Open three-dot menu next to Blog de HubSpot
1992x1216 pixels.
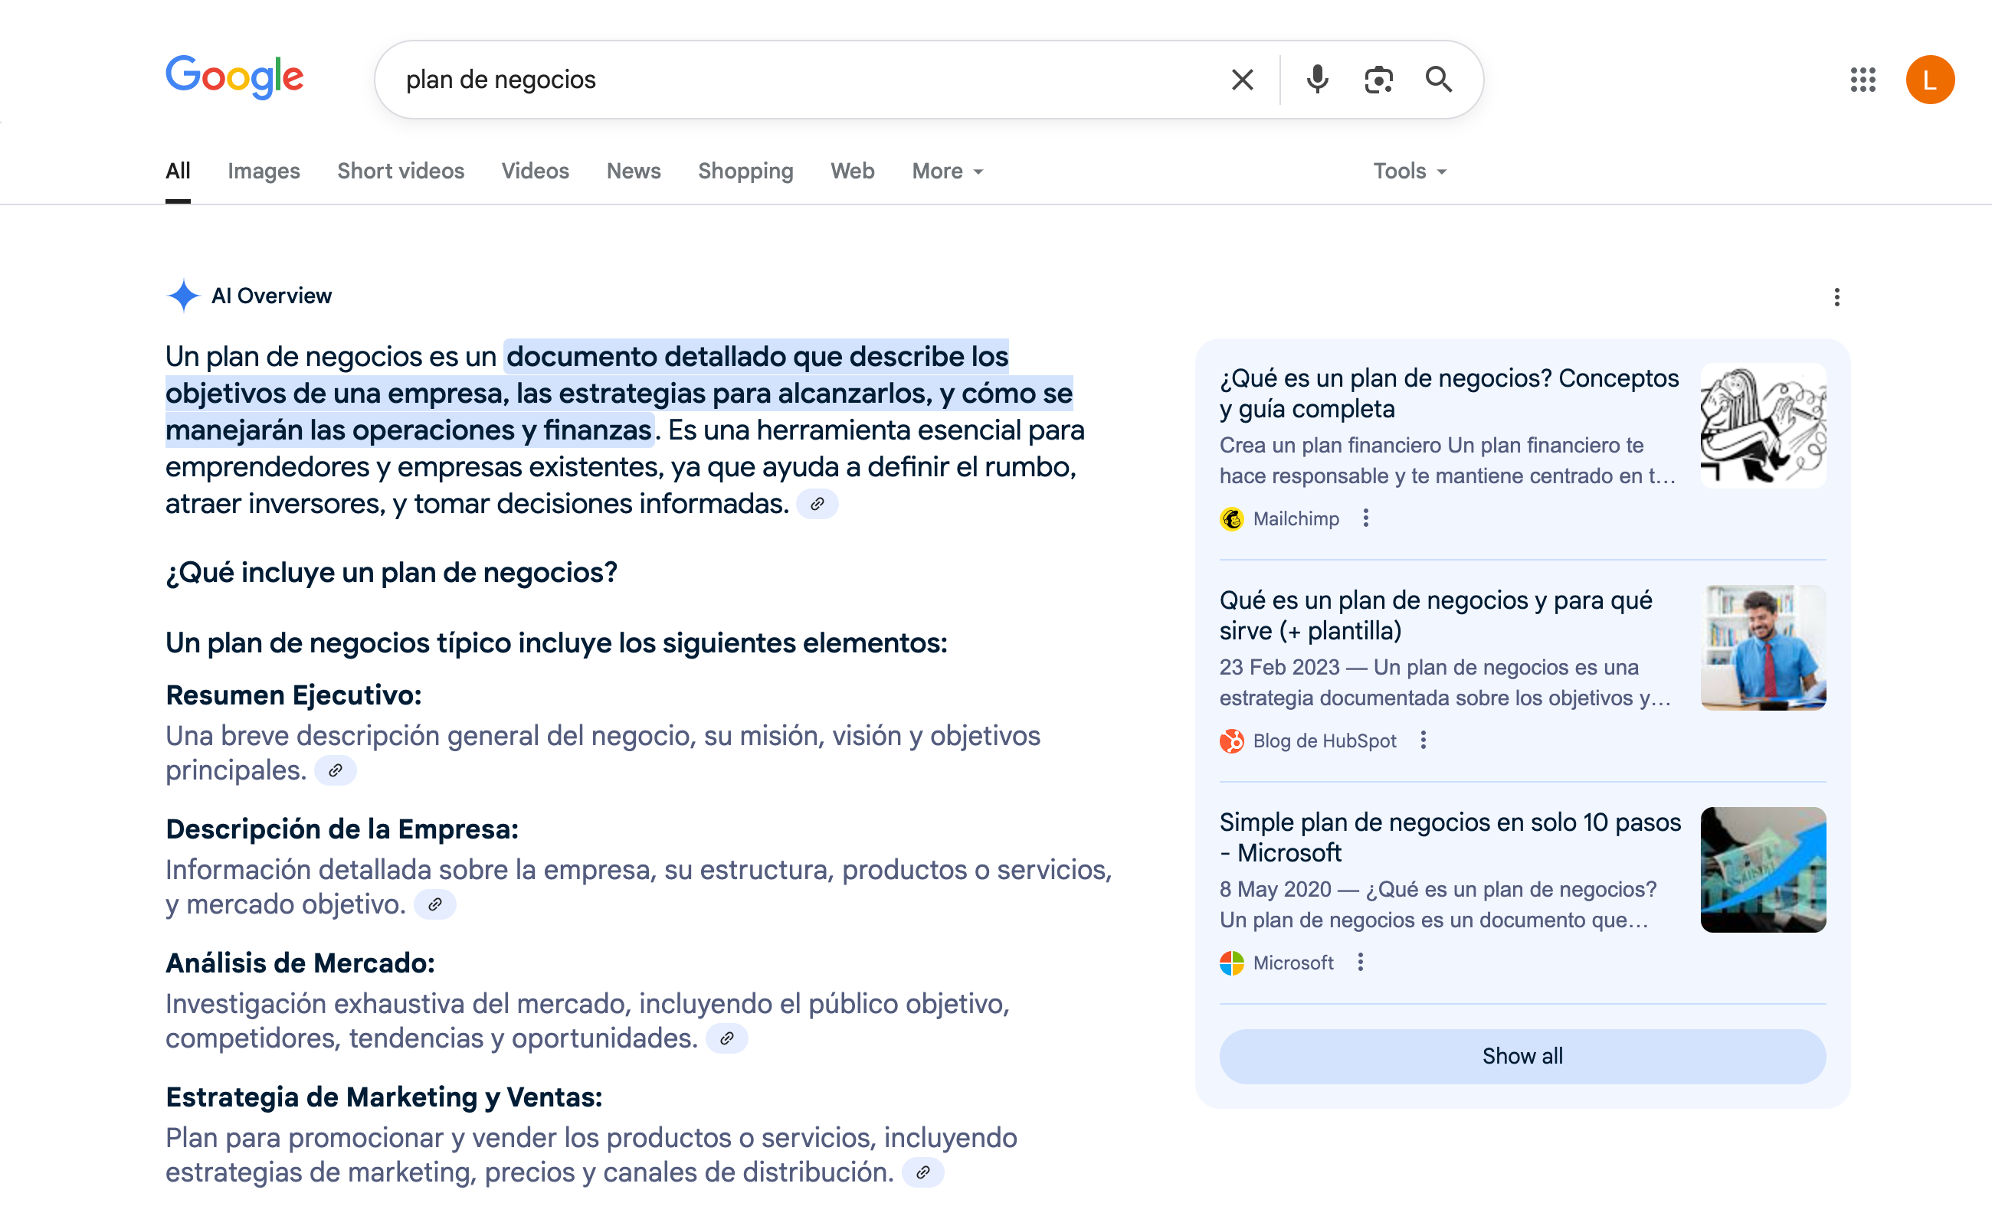click(x=1424, y=740)
